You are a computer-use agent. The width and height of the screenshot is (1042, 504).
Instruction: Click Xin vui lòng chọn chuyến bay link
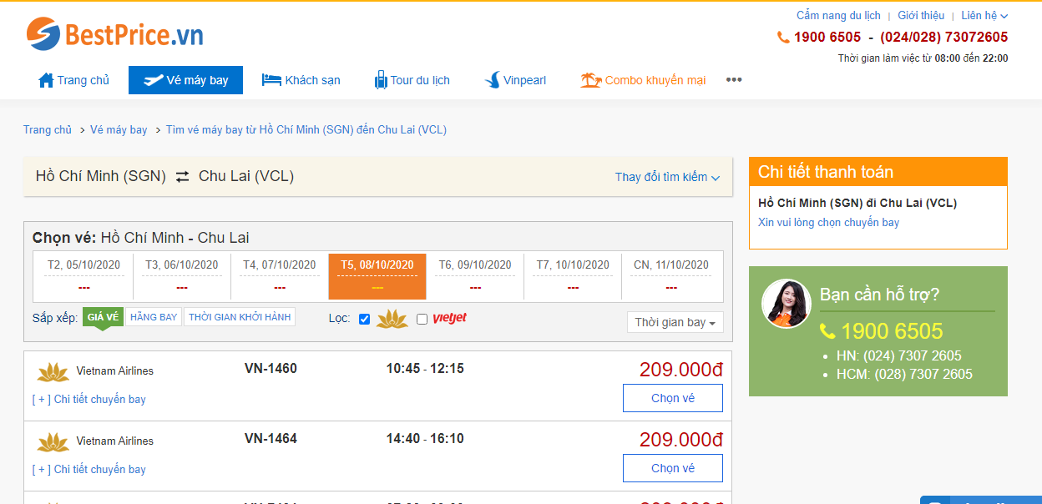click(x=829, y=223)
